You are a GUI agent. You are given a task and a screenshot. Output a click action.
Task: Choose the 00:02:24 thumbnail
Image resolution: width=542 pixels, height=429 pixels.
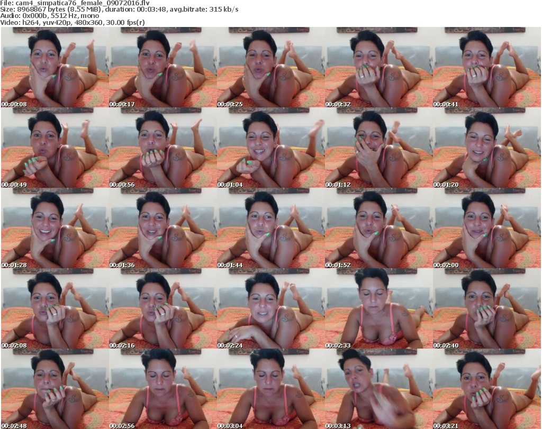click(270, 309)
